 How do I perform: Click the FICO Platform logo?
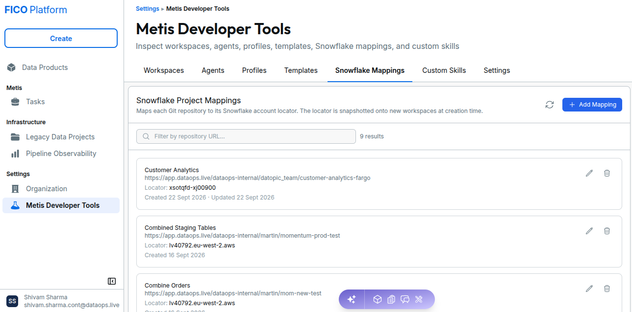(x=36, y=10)
